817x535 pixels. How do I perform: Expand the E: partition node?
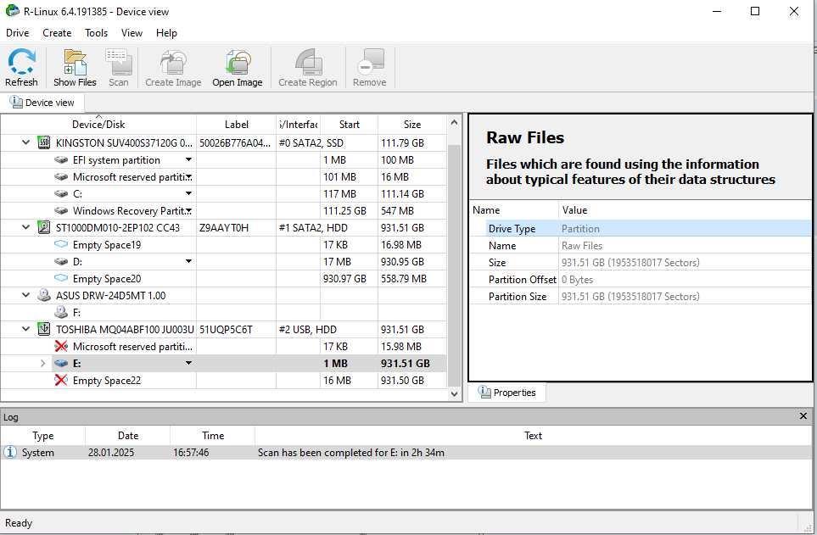43,364
